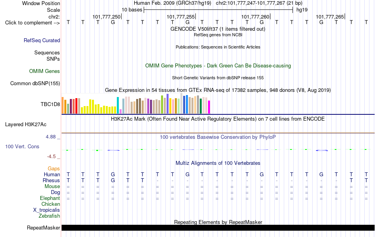Click the Multiz Alignments of 100 Vertebrates title
Viewport: 375px width, 237px height.
(x=218, y=163)
